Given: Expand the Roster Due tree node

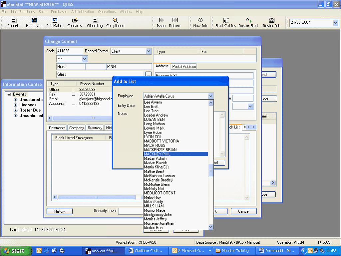Looking at the screenshot, I should pyautogui.click(x=15, y=110).
